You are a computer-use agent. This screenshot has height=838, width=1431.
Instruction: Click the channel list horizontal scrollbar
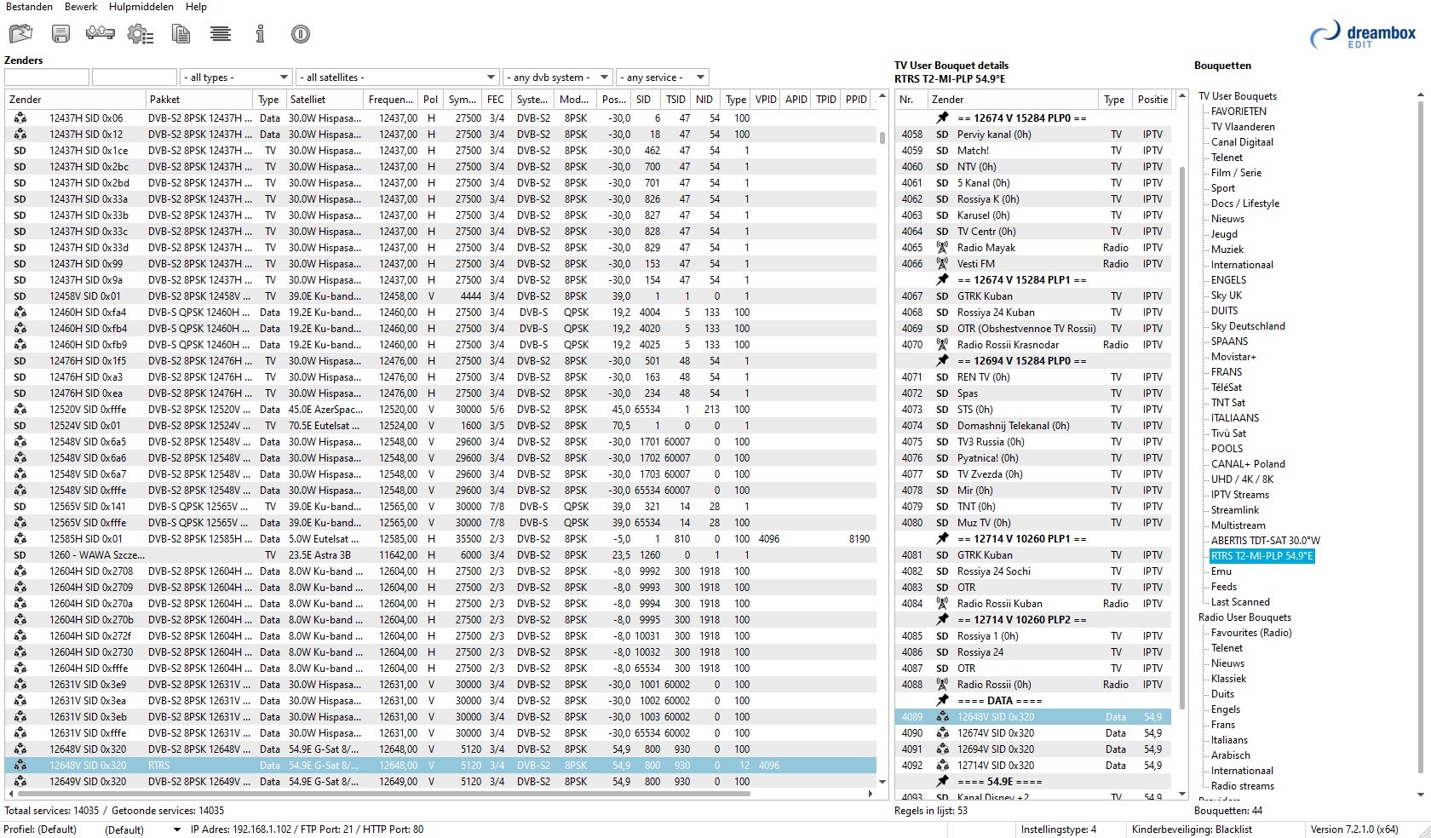tap(383, 794)
